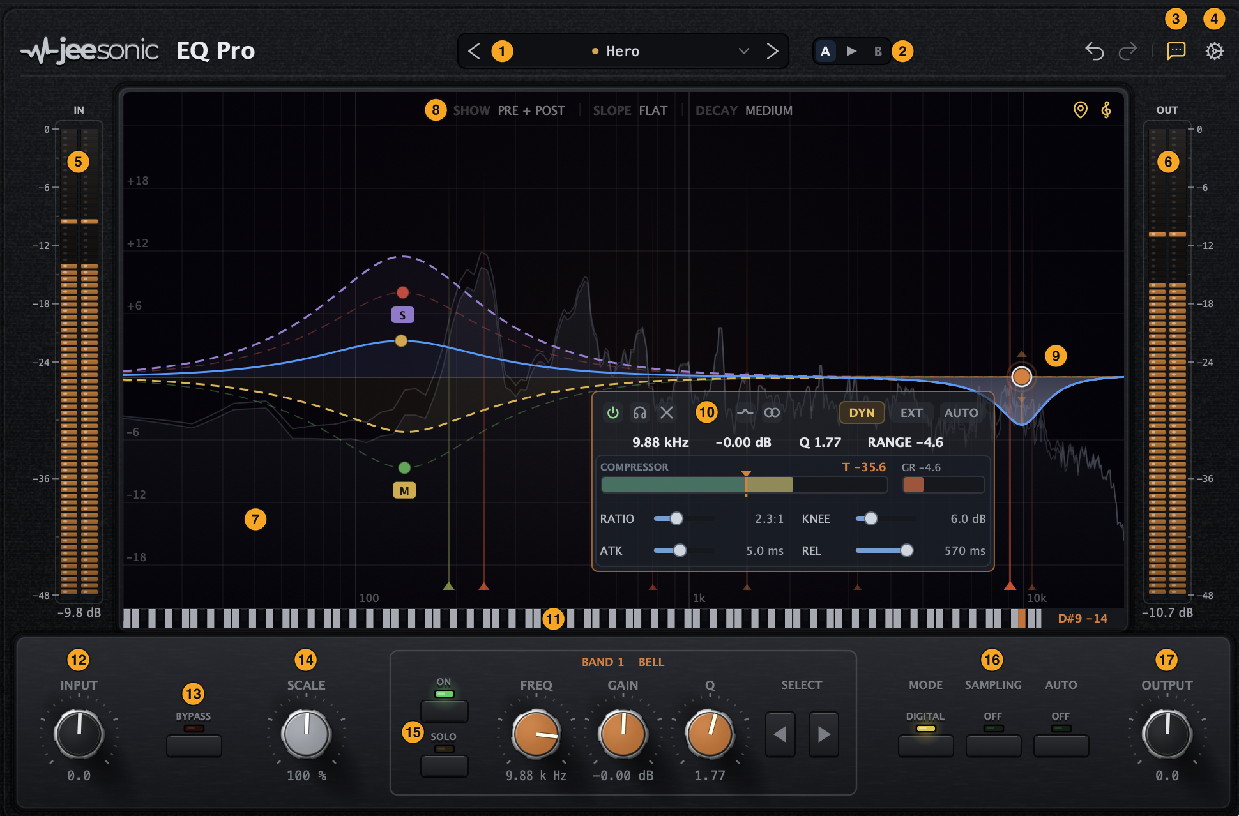
Task: Select the orange band node at 9.88 kHz
Action: point(1022,377)
